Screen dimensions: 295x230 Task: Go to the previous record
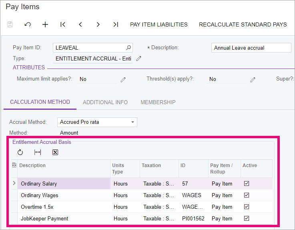coord(80,24)
